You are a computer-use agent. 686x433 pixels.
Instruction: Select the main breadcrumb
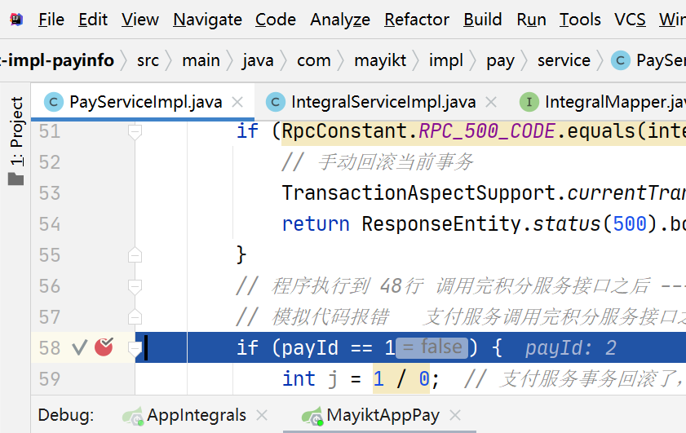[x=201, y=60]
